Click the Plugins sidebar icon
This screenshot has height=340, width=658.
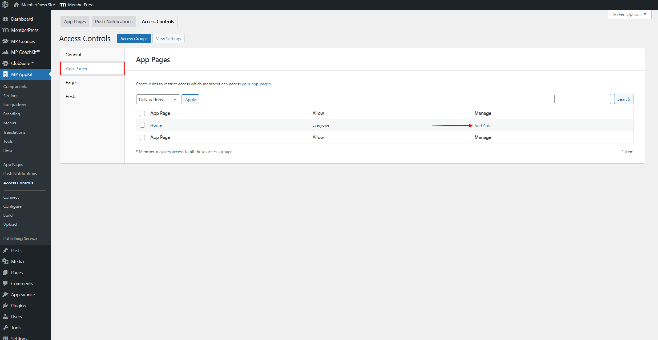(x=5, y=306)
